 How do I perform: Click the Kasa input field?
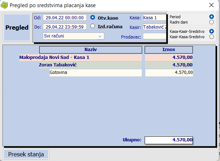coord(155,18)
